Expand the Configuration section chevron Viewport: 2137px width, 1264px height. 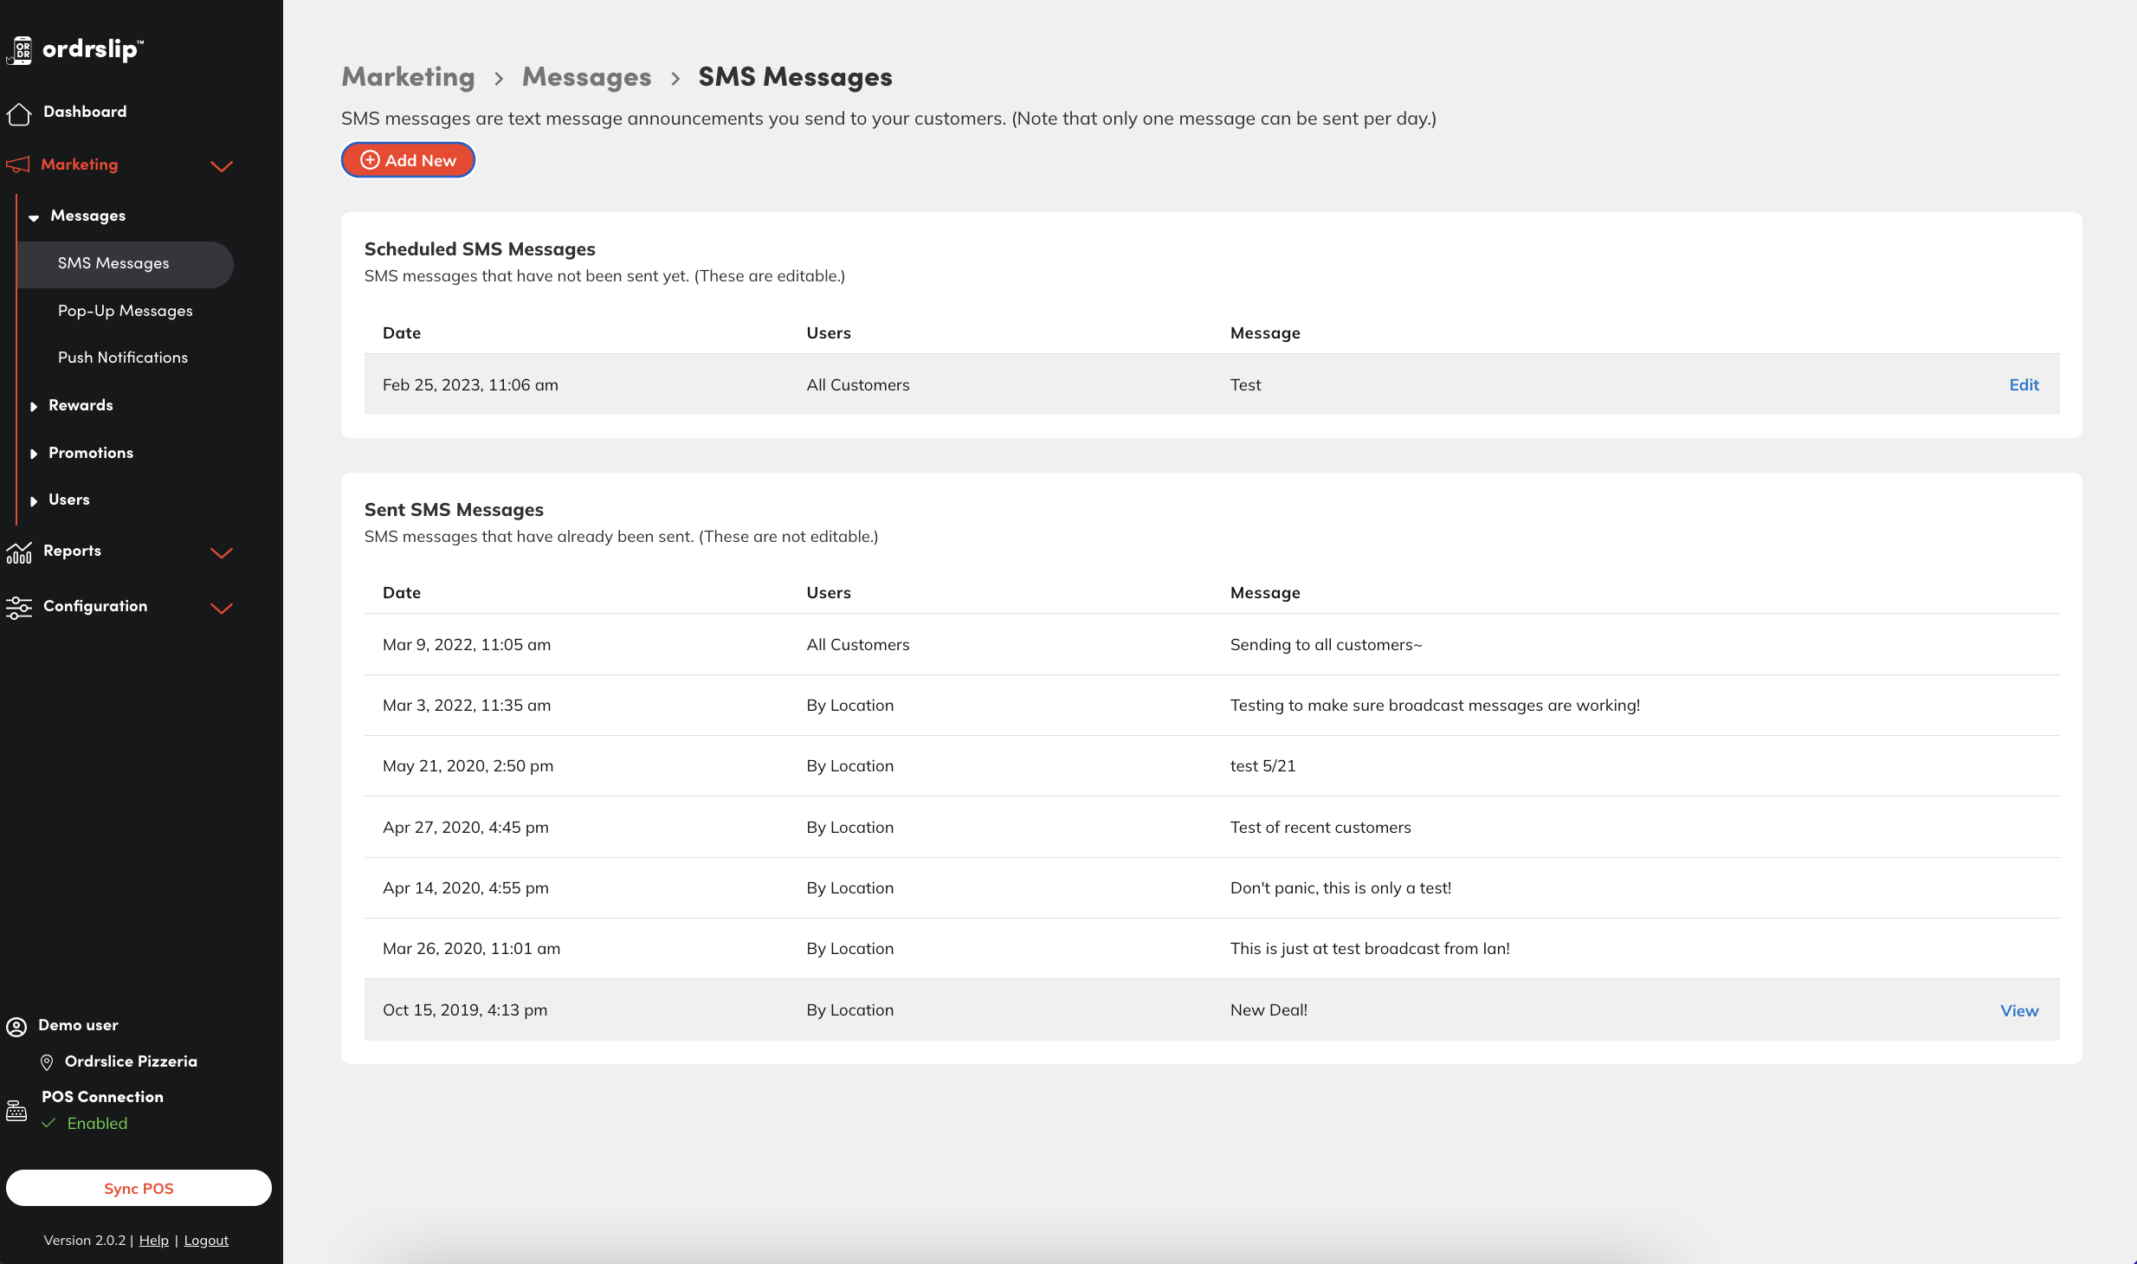[x=222, y=609]
